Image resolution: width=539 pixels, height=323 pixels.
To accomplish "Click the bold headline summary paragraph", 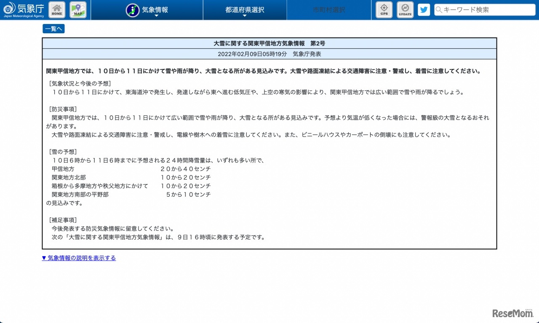I will 263,71.
